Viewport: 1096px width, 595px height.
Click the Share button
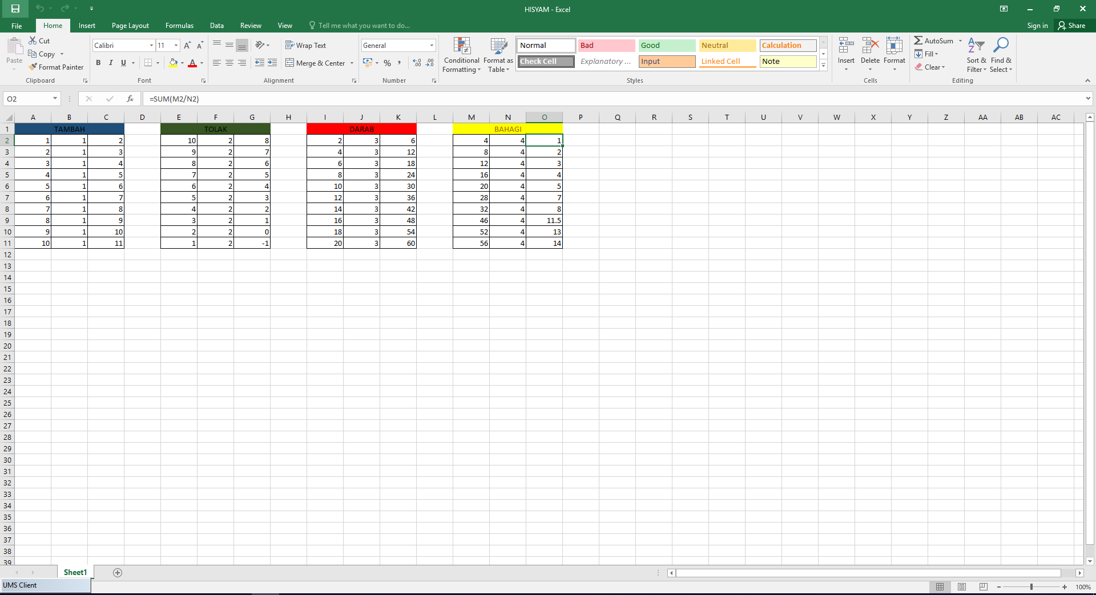tap(1071, 26)
